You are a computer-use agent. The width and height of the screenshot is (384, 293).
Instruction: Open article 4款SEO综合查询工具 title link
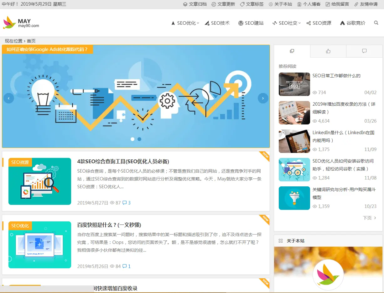pyautogui.click(x=123, y=161)
